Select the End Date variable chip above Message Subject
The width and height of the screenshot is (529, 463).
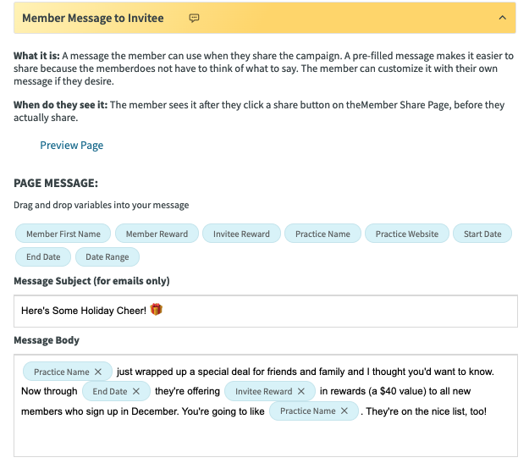pyautogui.click(x=43, y=256)
